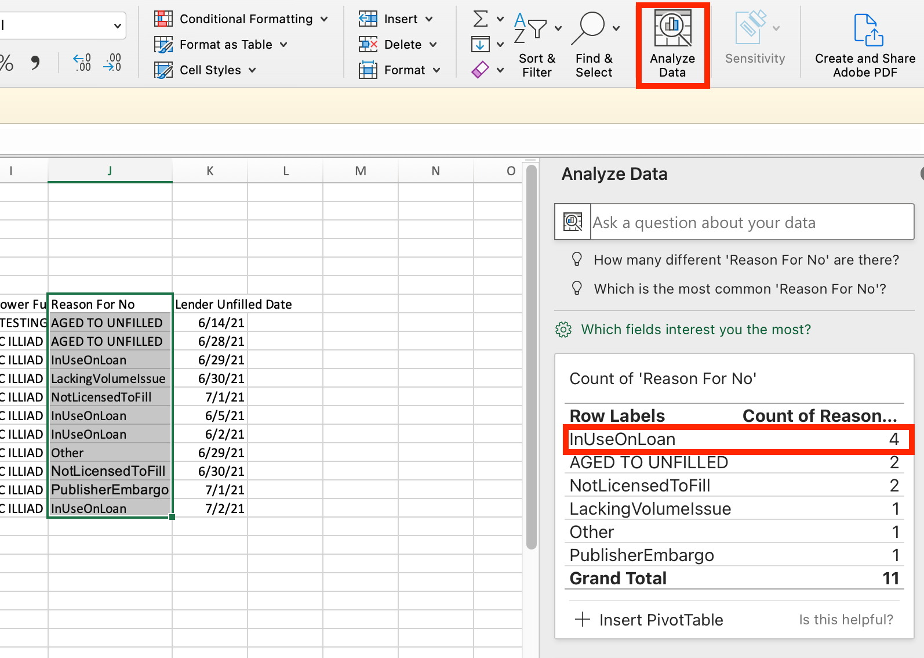Click the Fill down arrow icon

(x=480, y=44)
